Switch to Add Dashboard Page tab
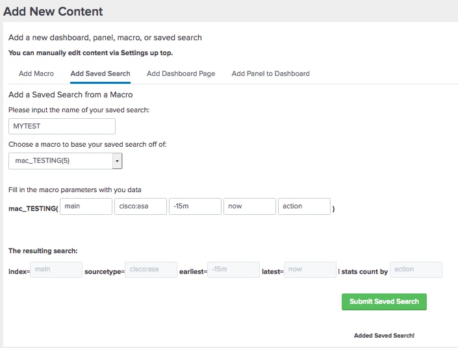Image resolution: width=458 pixels, height=348 pixels. (x=181, y=73)
